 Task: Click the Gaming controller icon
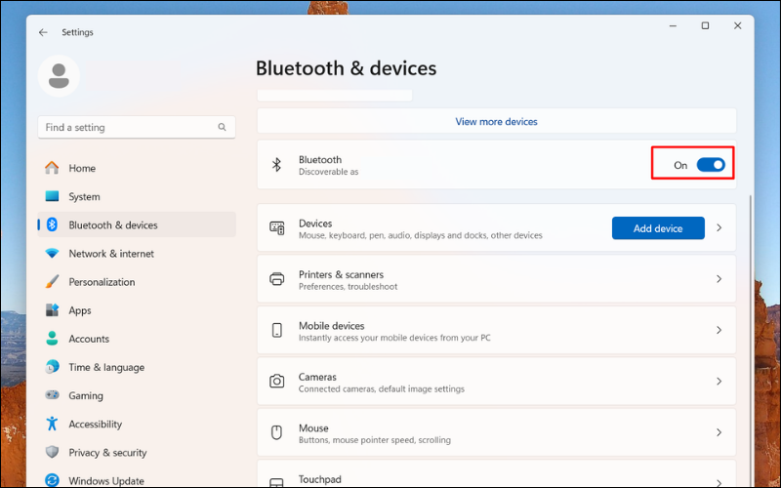click(52, 395)
